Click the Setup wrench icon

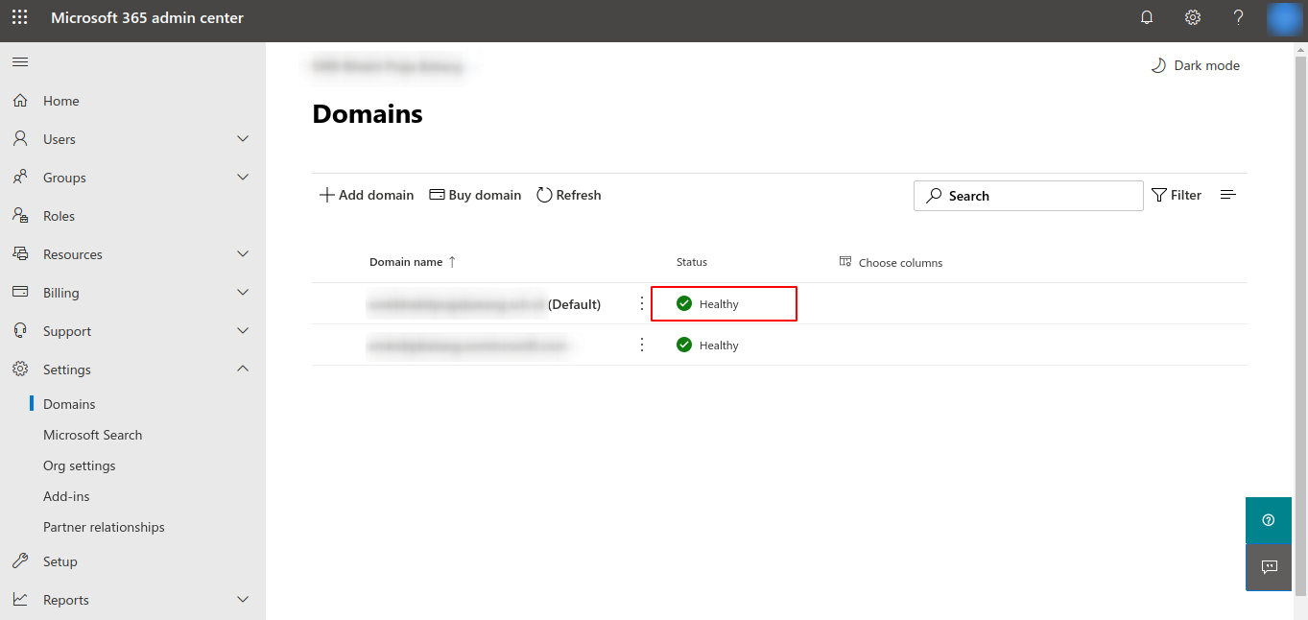pyautogui.click(x=20, y=561)
